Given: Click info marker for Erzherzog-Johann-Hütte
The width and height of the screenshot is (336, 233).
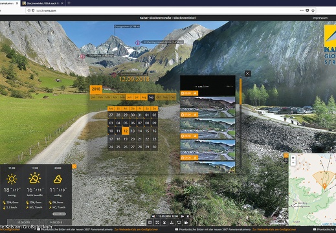Looking at the screenshot, I should 137,43.
